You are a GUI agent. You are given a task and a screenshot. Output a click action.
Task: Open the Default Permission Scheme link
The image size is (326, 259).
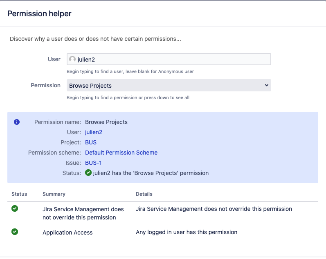121,153
